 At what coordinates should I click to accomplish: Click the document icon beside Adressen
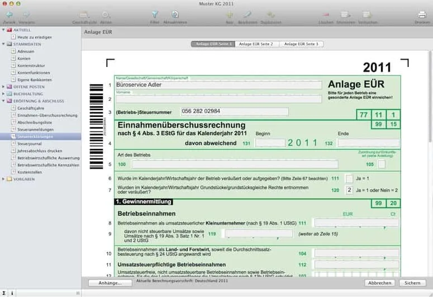coord(13,51)
